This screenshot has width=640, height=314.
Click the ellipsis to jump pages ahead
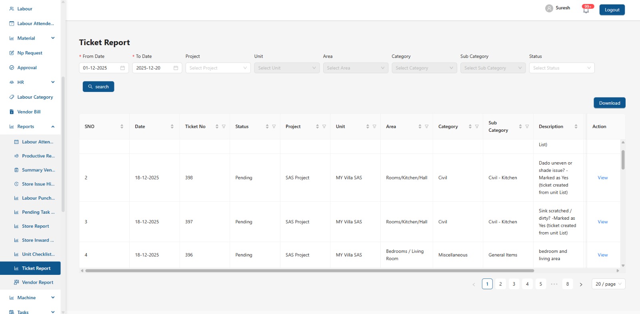pos(554,284)
